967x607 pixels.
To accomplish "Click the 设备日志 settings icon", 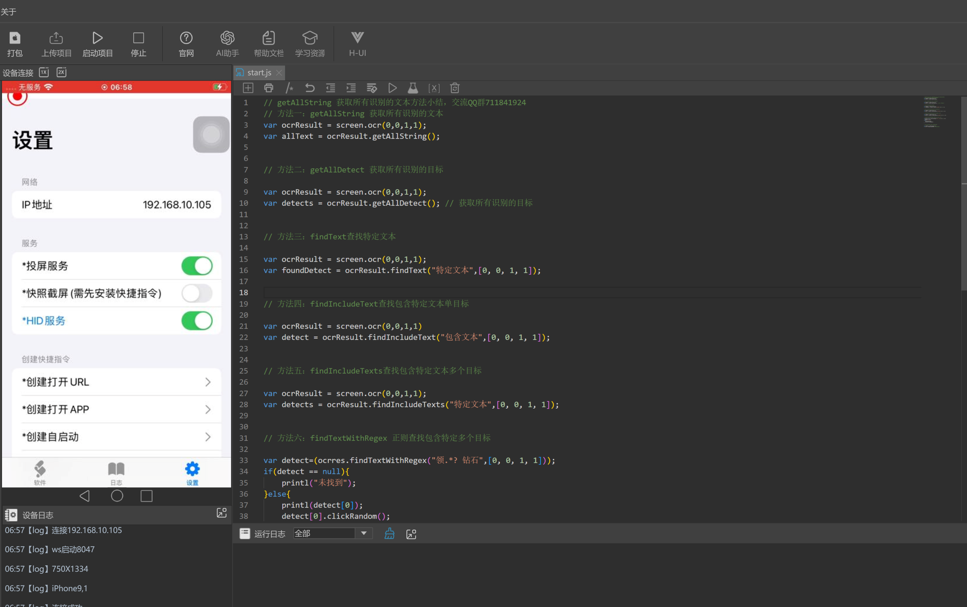I will tap(11, 515).
